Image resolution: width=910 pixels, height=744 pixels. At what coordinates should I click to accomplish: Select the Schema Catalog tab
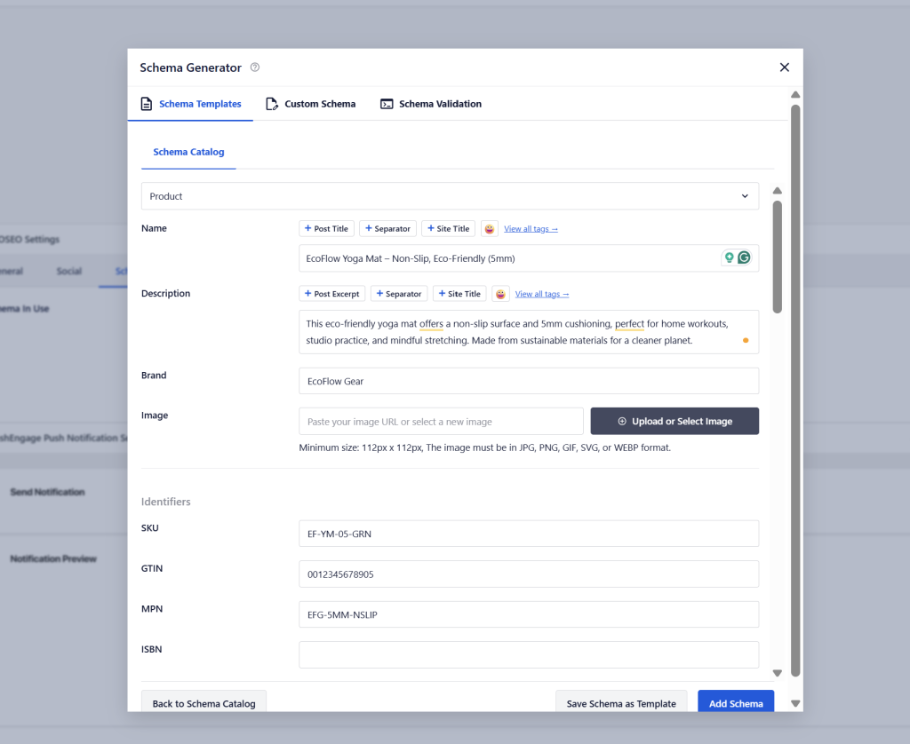(188, 152)
